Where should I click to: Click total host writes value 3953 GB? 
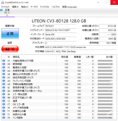108,30
